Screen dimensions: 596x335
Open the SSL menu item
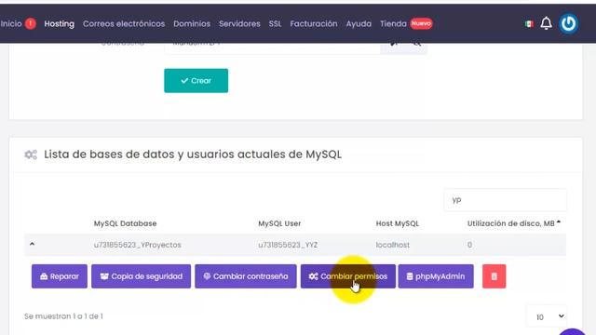pyautogui.click(x=275, y=23)
